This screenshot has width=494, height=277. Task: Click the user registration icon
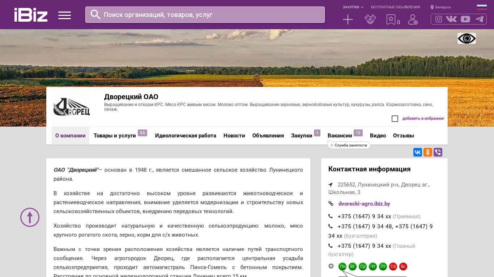(x=413, y=19)
